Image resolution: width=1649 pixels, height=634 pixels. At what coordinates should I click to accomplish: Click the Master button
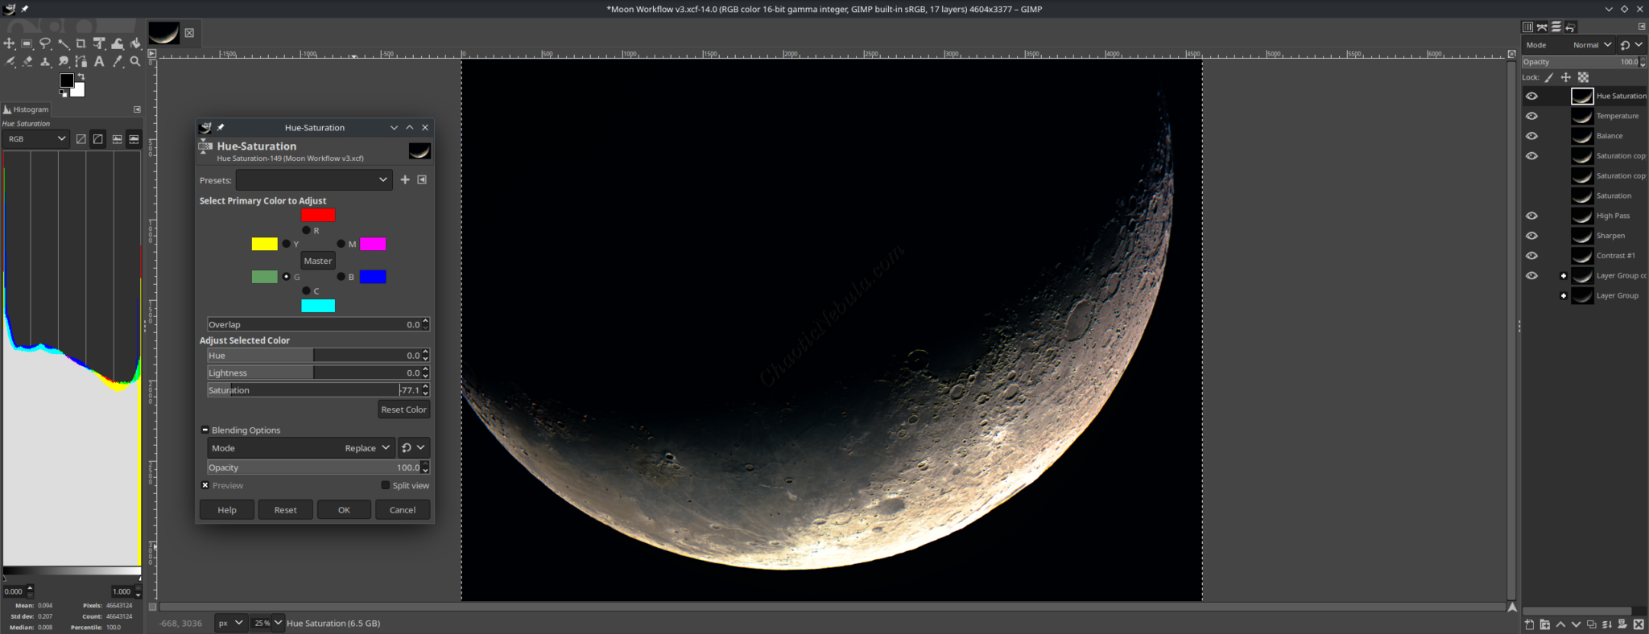point(317,261)
